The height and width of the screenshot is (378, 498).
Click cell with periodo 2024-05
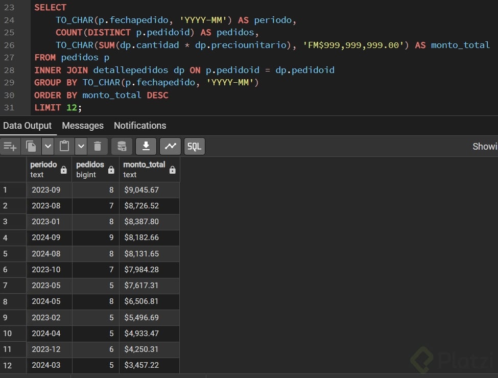(x=49, y=301)
